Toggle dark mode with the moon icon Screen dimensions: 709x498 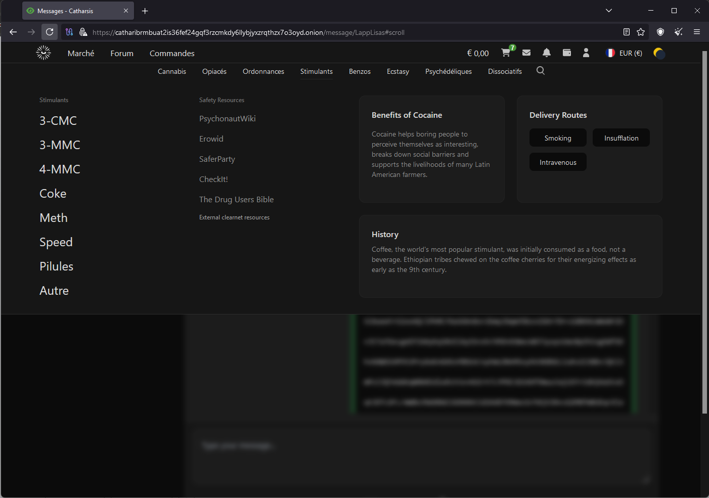point(659,53)
